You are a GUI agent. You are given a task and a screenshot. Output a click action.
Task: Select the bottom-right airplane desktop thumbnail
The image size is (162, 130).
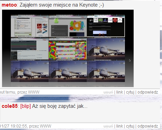point(106,71)
